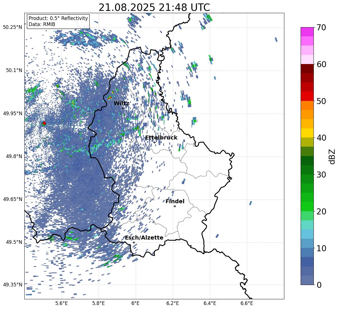Click the 50.25°N latitude label
This screenshot has height=309, width=339.
pos(13,27)
